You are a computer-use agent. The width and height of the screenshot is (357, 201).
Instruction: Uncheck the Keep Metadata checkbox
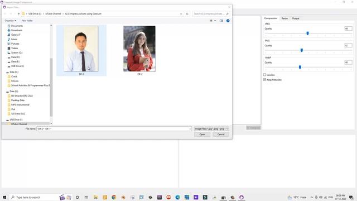pyautogui.click(x=264, y=79)
